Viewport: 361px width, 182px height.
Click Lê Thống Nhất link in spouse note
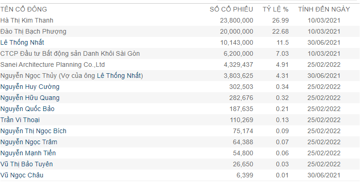[x=119, y=76]
